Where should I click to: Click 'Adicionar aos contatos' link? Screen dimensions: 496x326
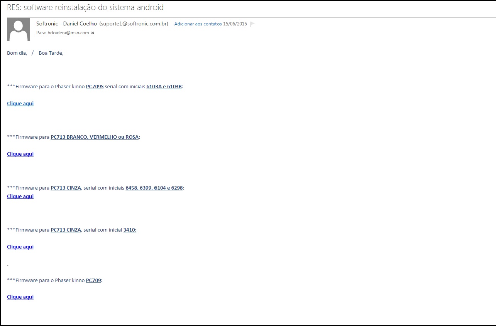(x=198, y=24)
